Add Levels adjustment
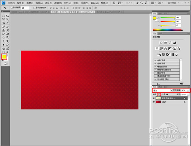 pos(166,43)
